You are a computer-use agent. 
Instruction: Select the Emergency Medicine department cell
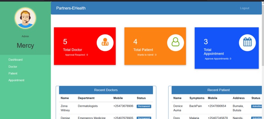92,118
